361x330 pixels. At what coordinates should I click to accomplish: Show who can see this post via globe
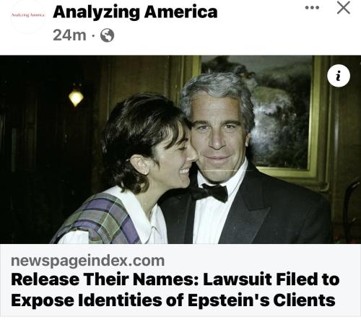107,35
